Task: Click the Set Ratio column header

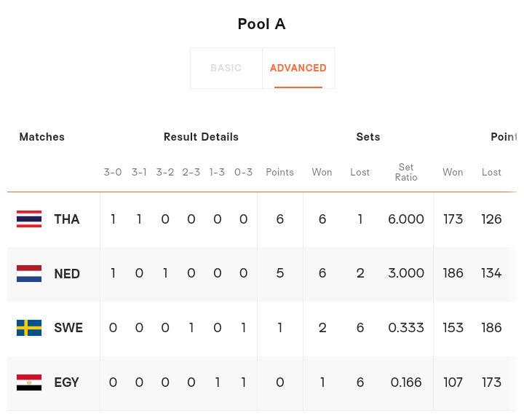Action: pyautogui.click(x=406, y=173)
